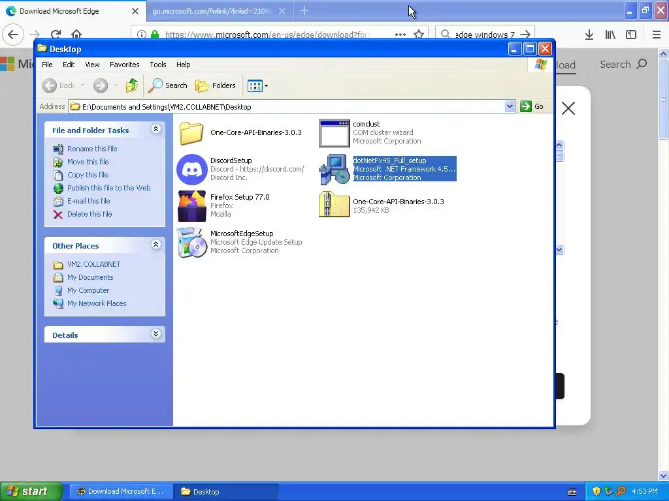Open the Edit menu
The height and width of the screenshot is (501, 669).
click(x=69, y=65)
